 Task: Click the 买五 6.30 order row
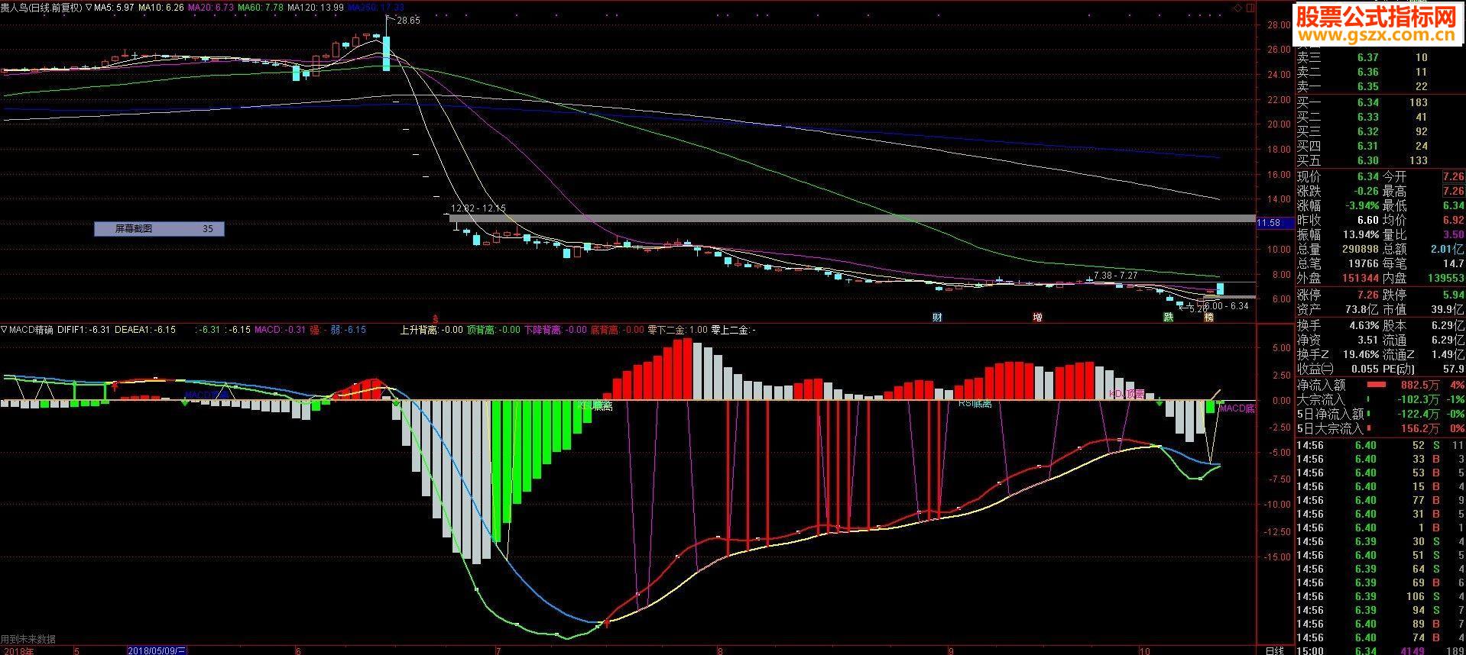(x=1380, y=160)
